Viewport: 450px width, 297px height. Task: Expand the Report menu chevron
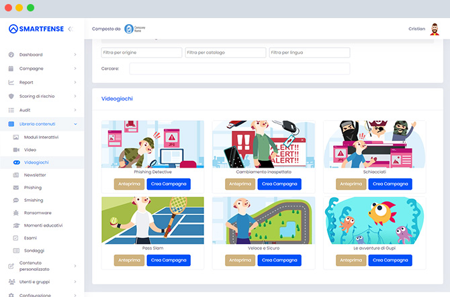75,82
